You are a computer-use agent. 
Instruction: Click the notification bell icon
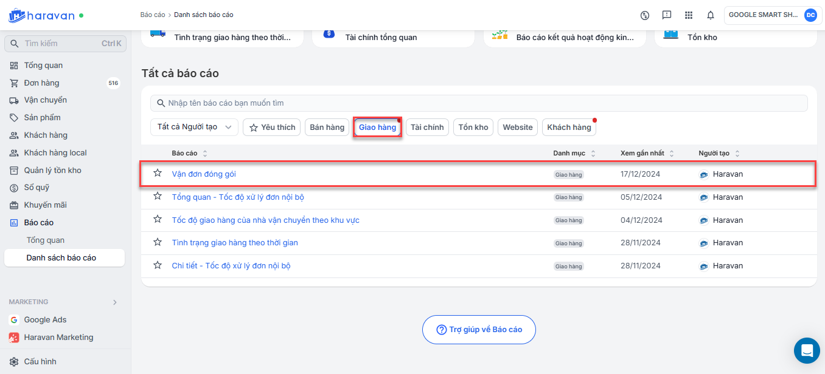coord(710,15)
